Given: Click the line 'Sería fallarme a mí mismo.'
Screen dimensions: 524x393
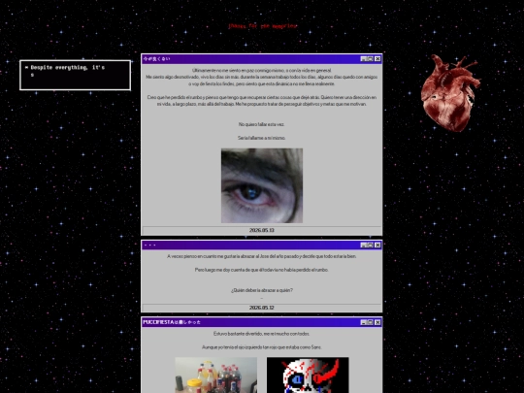Looking at the screenshot, I should (262, 138).
